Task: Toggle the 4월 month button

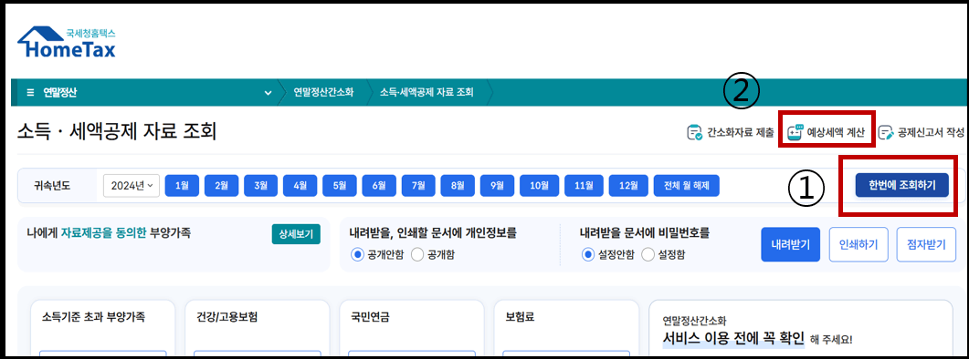Action: (x=300, y=185)
